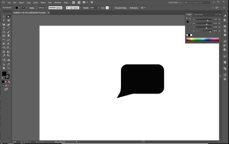The height and width of the screenshot is (144, 229).
Task: Select the Puppet Warp pin tool
Action: pyautogui.click(x=8, y=44)
